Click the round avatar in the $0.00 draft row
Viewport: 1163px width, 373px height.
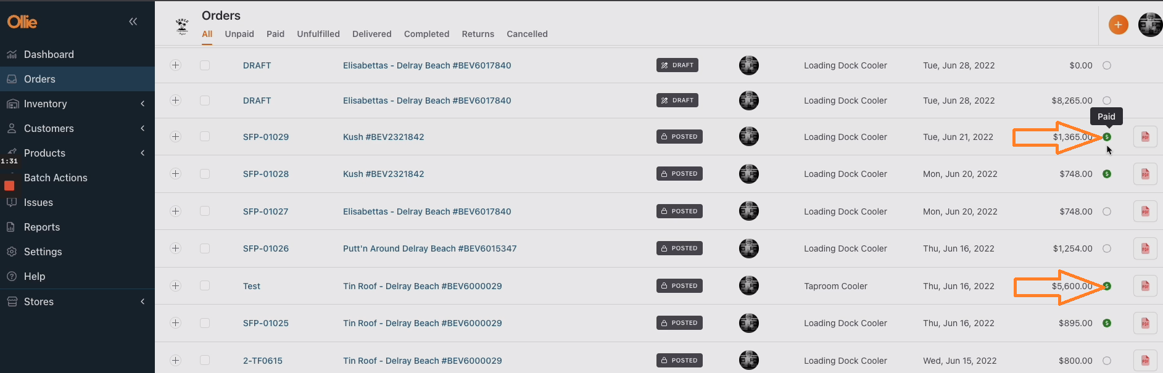click(x=749, y=65)
